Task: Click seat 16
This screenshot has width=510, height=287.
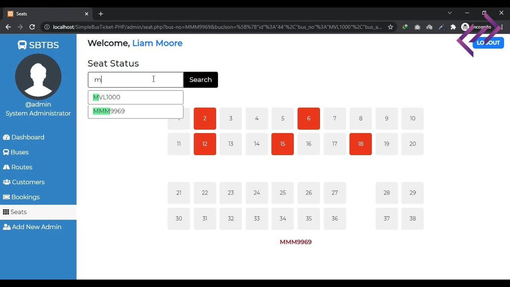Action: (x=309, y=144)
